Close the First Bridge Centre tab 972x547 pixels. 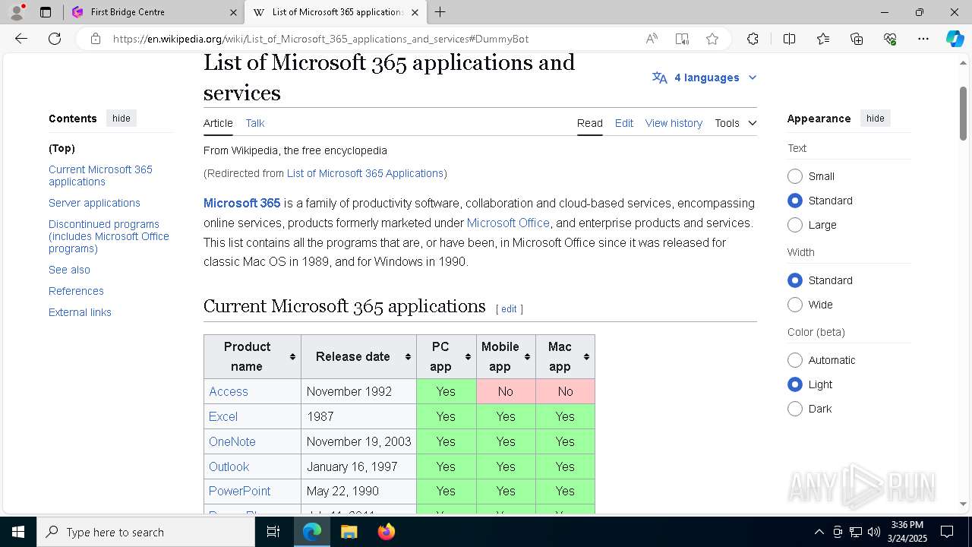[x=233, y=12]
